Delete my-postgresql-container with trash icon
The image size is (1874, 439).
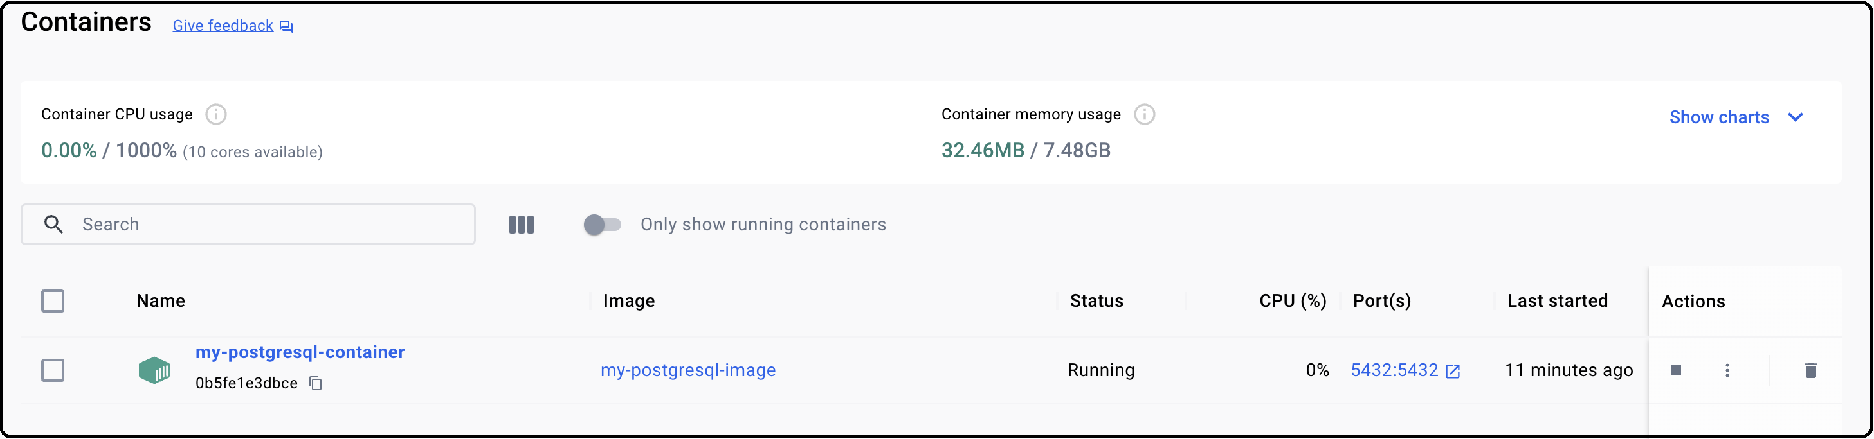click(1811, 371)
